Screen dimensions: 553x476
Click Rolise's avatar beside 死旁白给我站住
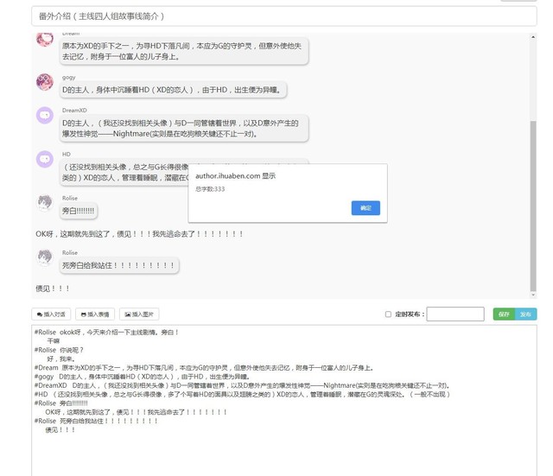[x=45, y=257]
